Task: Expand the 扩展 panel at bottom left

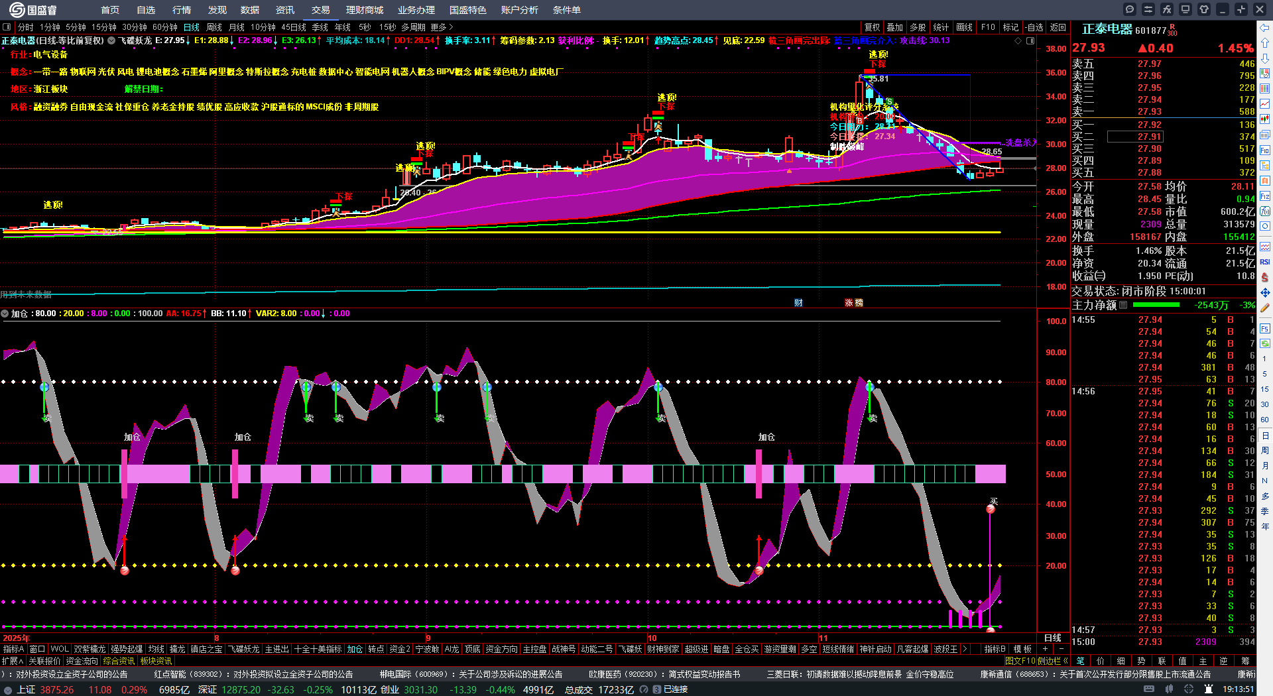Action: [x=13, y=661]
